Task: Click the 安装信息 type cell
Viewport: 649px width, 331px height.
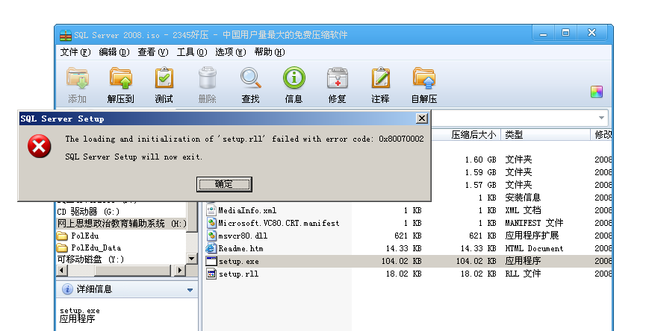Action: pos(523,198)
